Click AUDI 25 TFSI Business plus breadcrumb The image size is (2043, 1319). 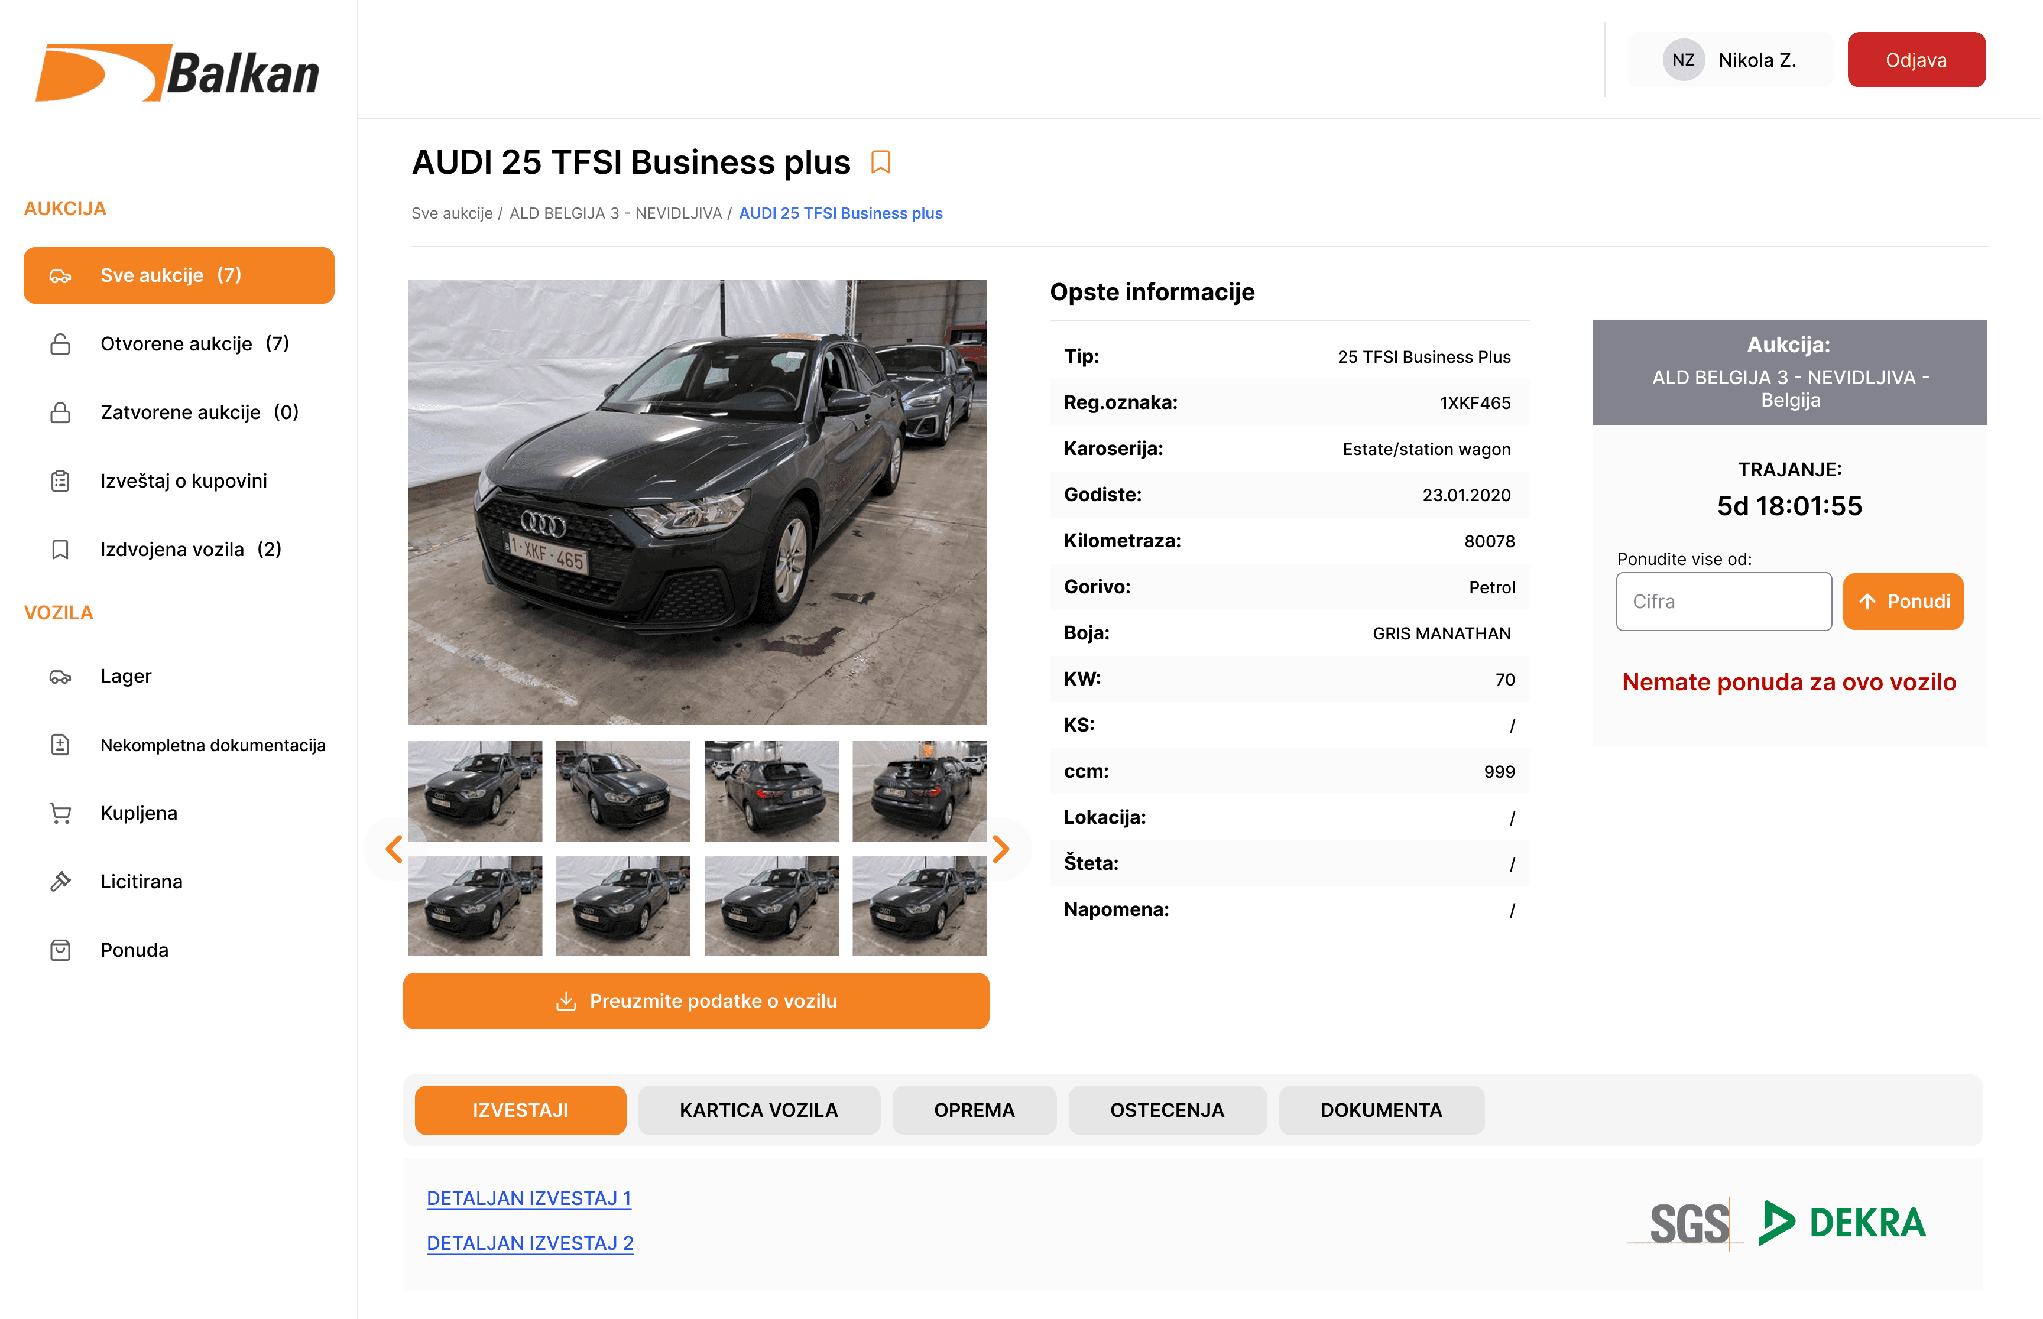point(841,213)
